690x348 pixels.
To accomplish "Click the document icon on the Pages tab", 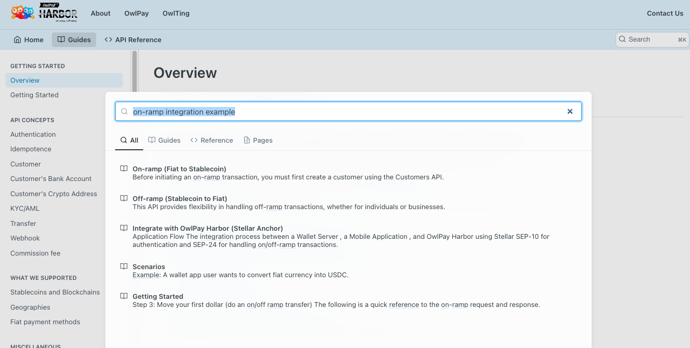I will [247, 140].
